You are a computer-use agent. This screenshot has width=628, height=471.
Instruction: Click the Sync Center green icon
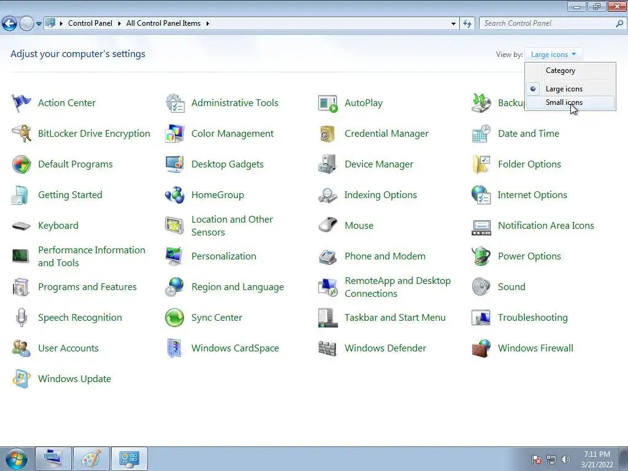pyautogui.click(x=175, y=318)
